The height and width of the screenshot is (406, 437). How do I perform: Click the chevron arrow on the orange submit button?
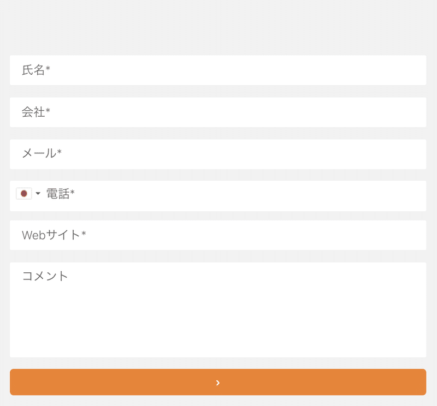pos(218,382)
